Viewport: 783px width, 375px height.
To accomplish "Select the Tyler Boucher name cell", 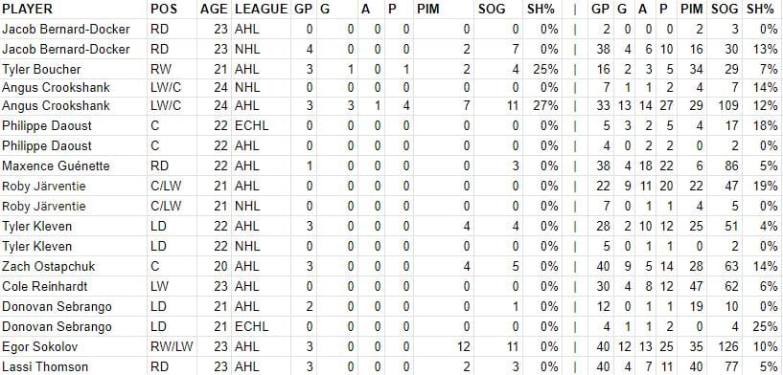I will tap(74, 69).
